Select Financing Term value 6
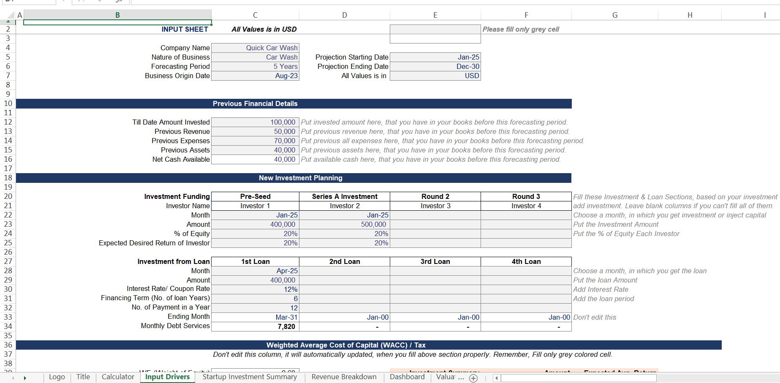This screenshot has width=780, height=383. tap(255, 299)
